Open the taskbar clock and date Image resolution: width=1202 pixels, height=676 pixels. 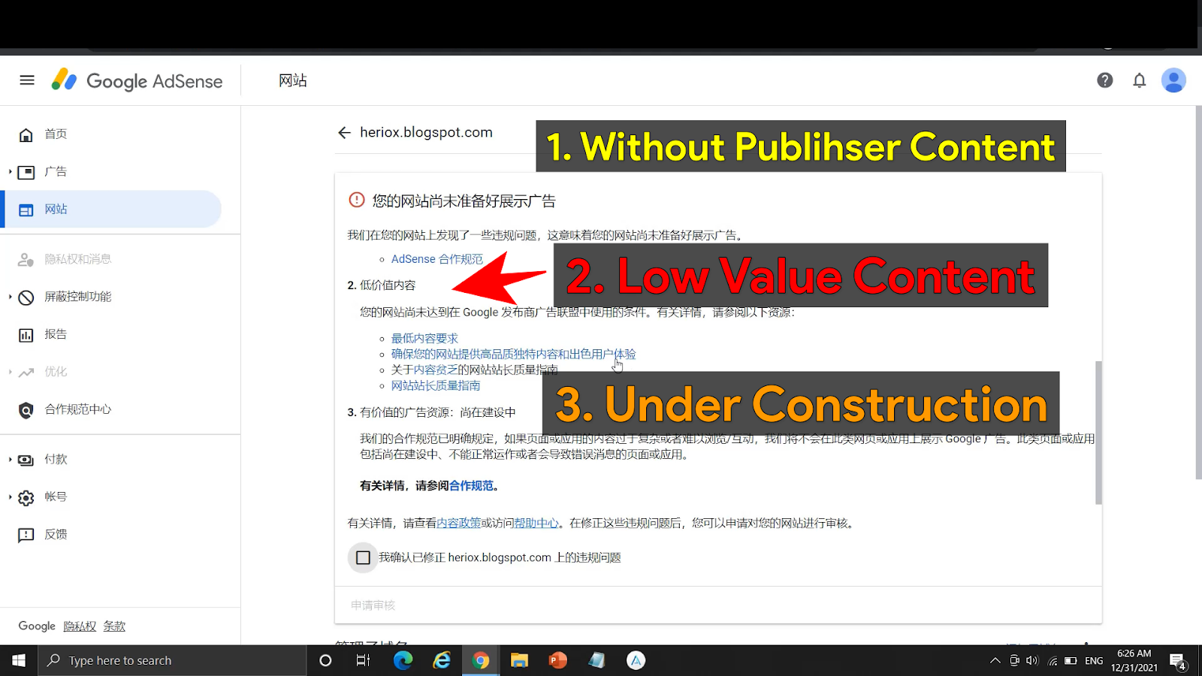pos(1134,661)
